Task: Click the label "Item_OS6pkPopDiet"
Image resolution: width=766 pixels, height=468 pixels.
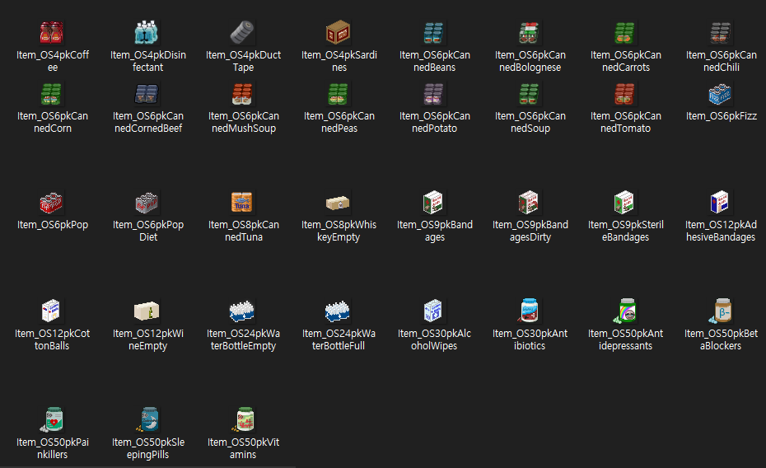Action: 148,231
